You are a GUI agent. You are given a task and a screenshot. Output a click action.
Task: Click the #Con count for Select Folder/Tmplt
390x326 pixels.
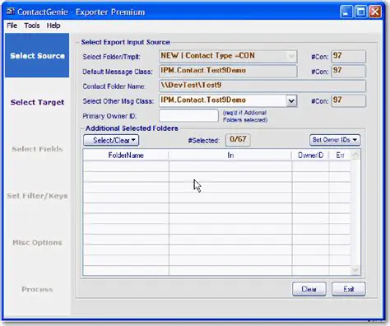click(348, 56)
